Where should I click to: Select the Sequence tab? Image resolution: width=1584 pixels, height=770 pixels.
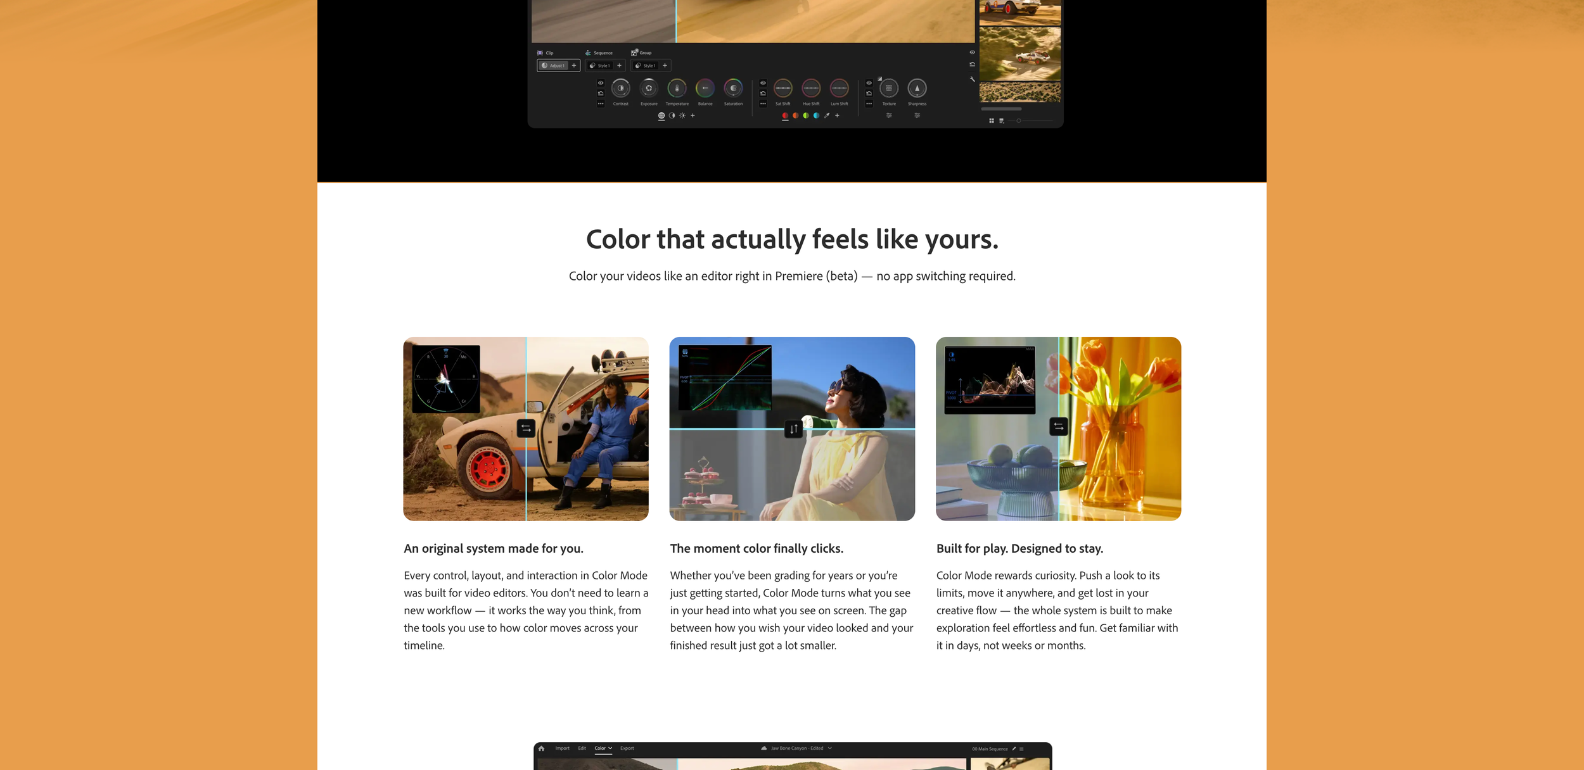coord(599,53)
